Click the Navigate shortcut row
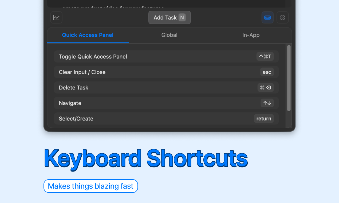The image size is (339, 203). click(166, 103)
